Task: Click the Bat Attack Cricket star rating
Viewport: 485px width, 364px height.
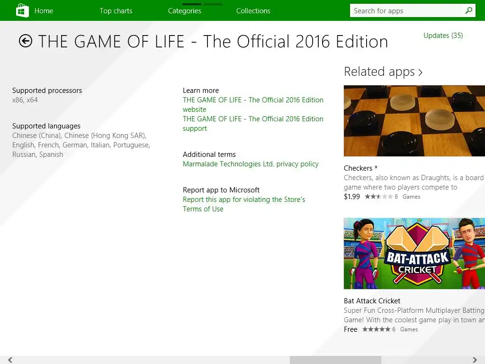Action: click(x=376, y=329)
